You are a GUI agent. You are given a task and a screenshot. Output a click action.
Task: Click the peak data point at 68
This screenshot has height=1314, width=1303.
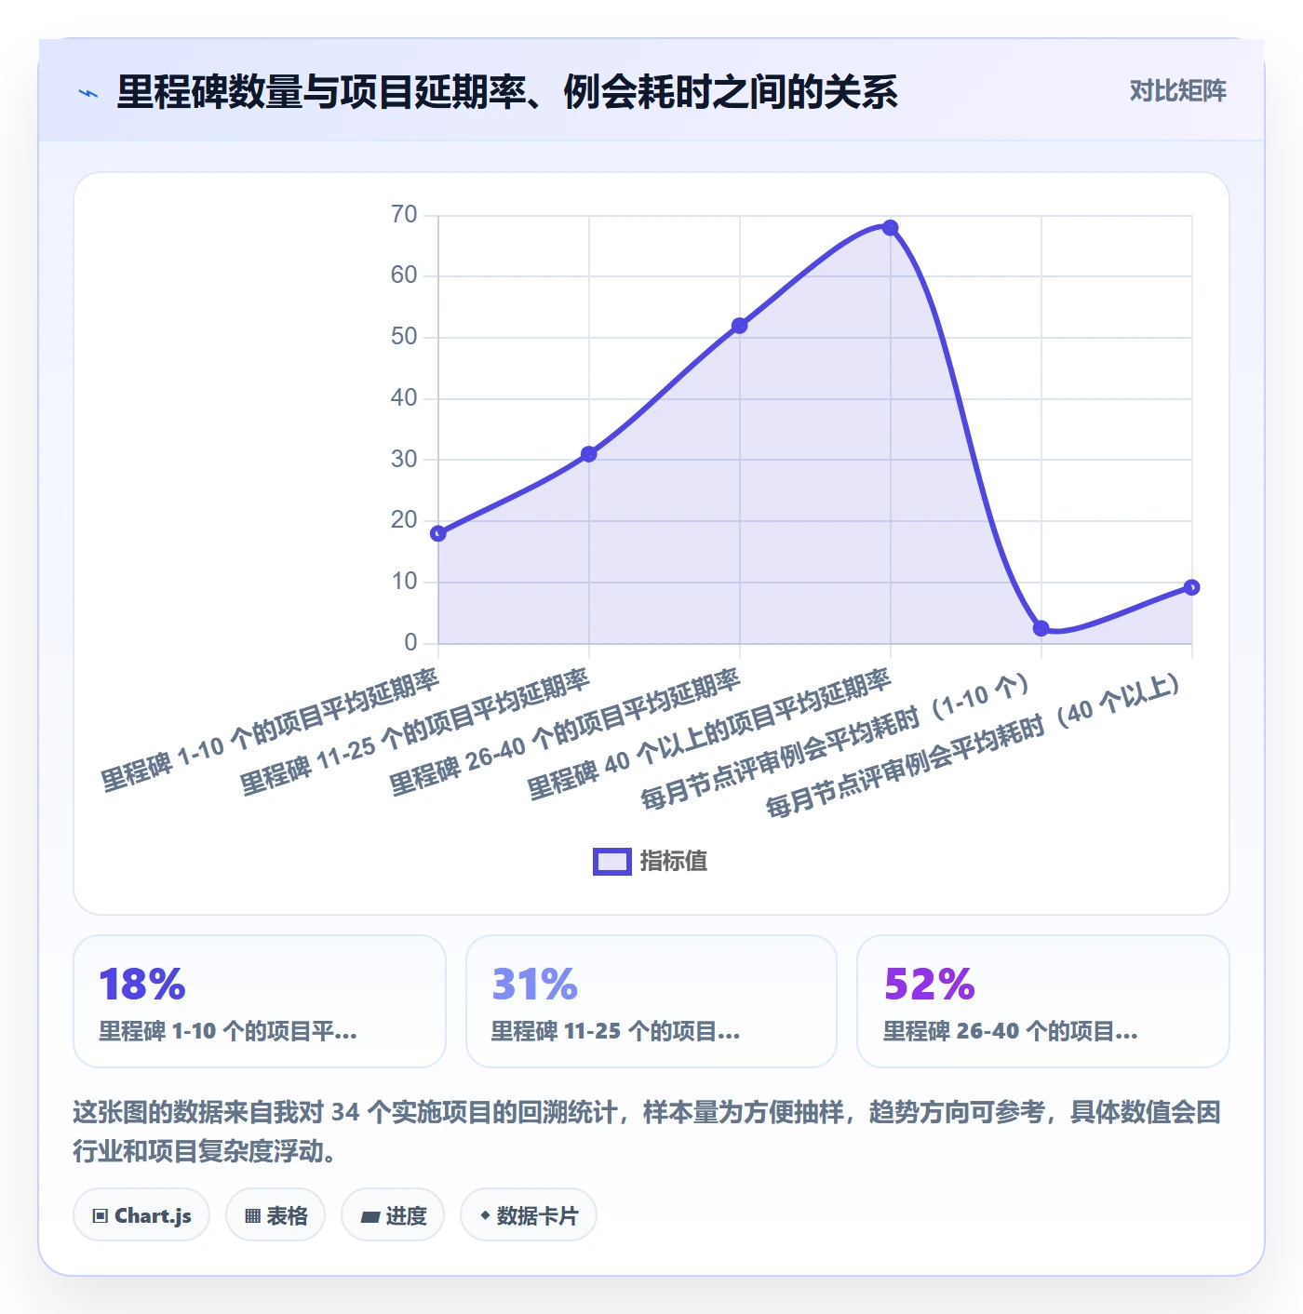tap(891, 228)
